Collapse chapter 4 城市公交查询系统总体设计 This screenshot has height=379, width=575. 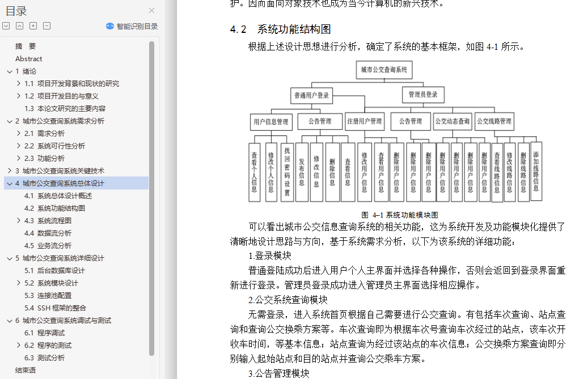(10, 184)
